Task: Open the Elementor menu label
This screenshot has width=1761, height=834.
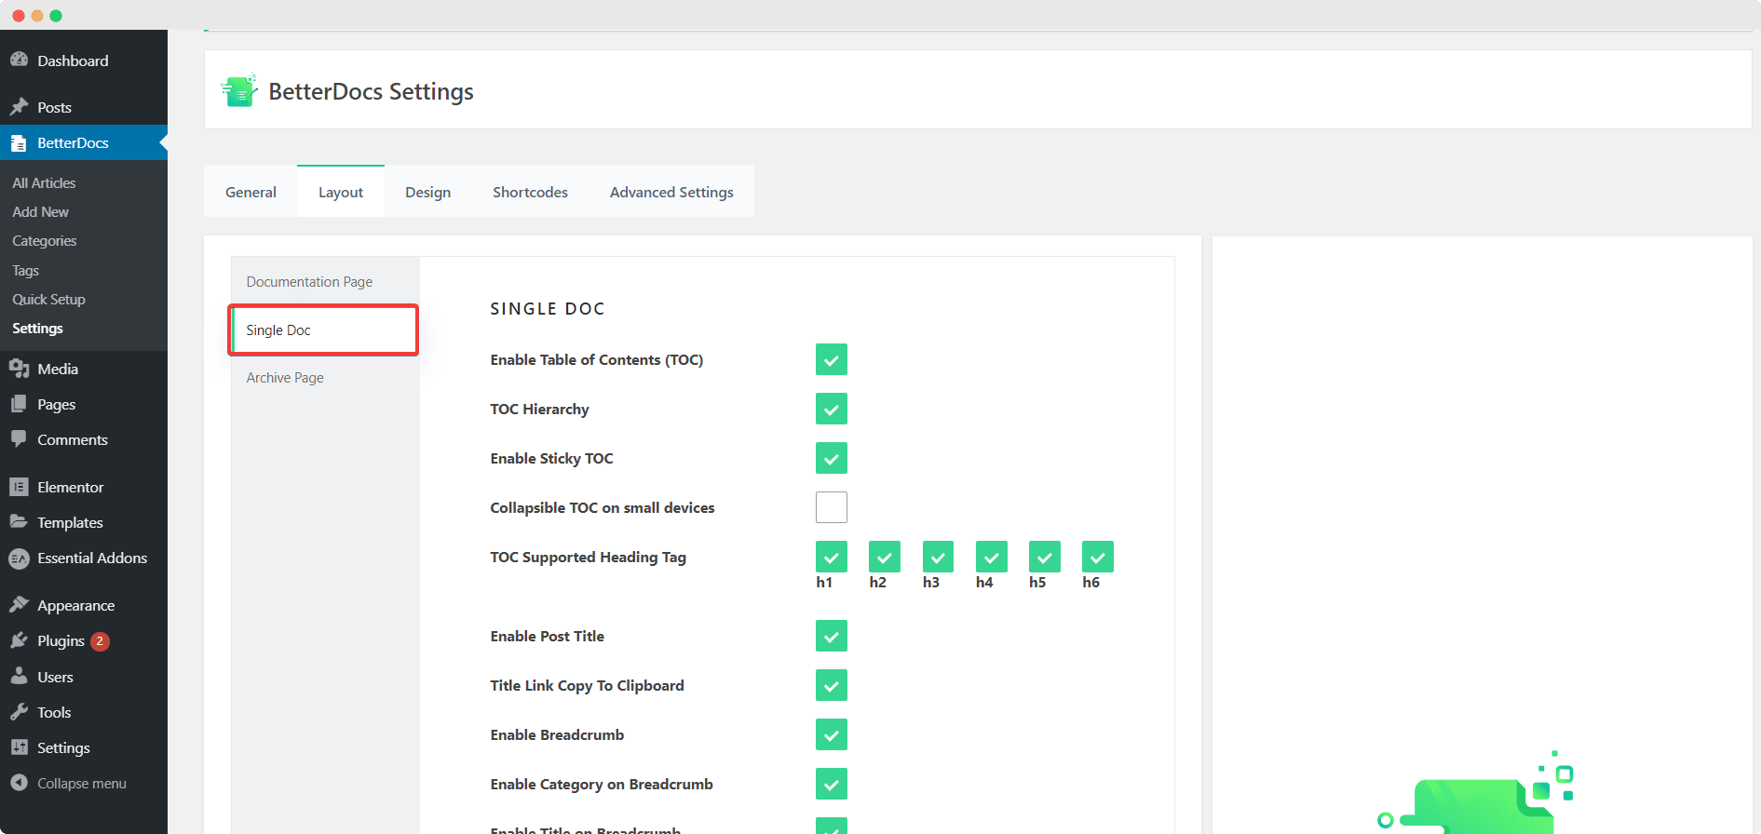Action: point(70,487)
